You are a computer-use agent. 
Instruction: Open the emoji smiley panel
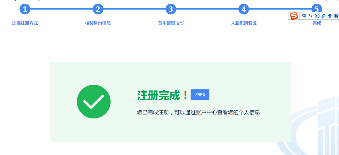click(x=317, y=16)
